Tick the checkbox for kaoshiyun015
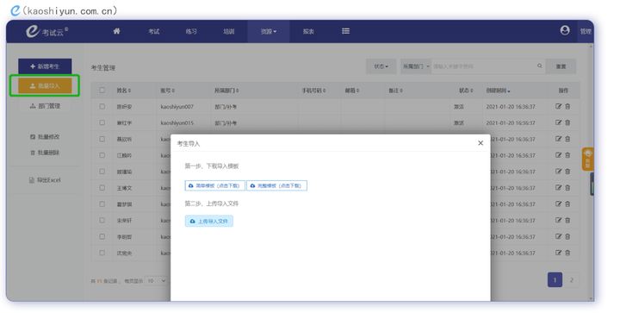 click(102, 122)
